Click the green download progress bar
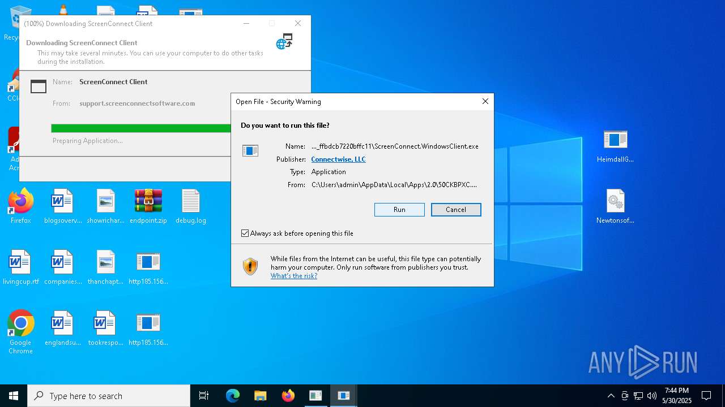The width and height of the screenshot is (725, 407). 141,128
